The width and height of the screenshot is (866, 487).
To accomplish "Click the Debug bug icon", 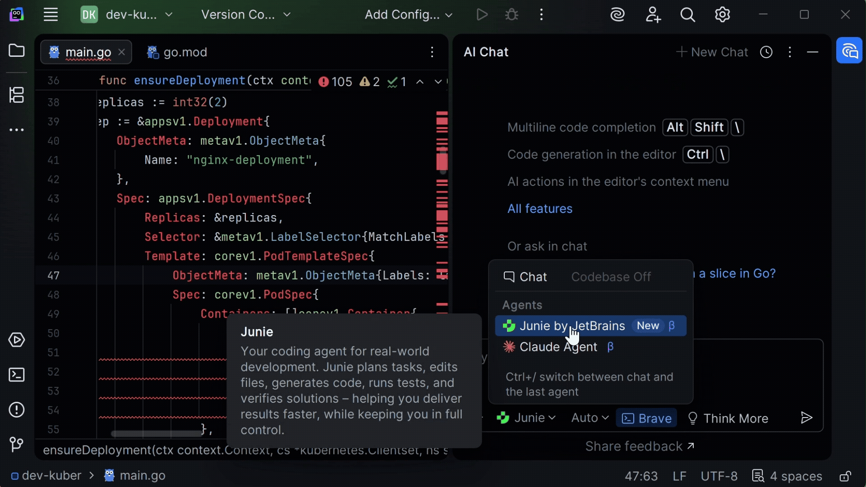I will point(511,14).
